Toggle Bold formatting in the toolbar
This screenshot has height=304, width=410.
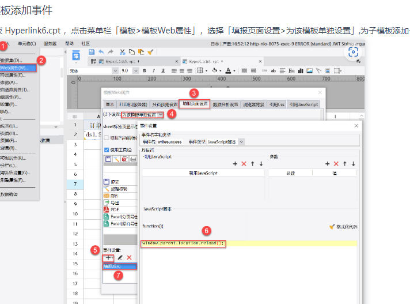pyautogui.click(x=145, y=71)
